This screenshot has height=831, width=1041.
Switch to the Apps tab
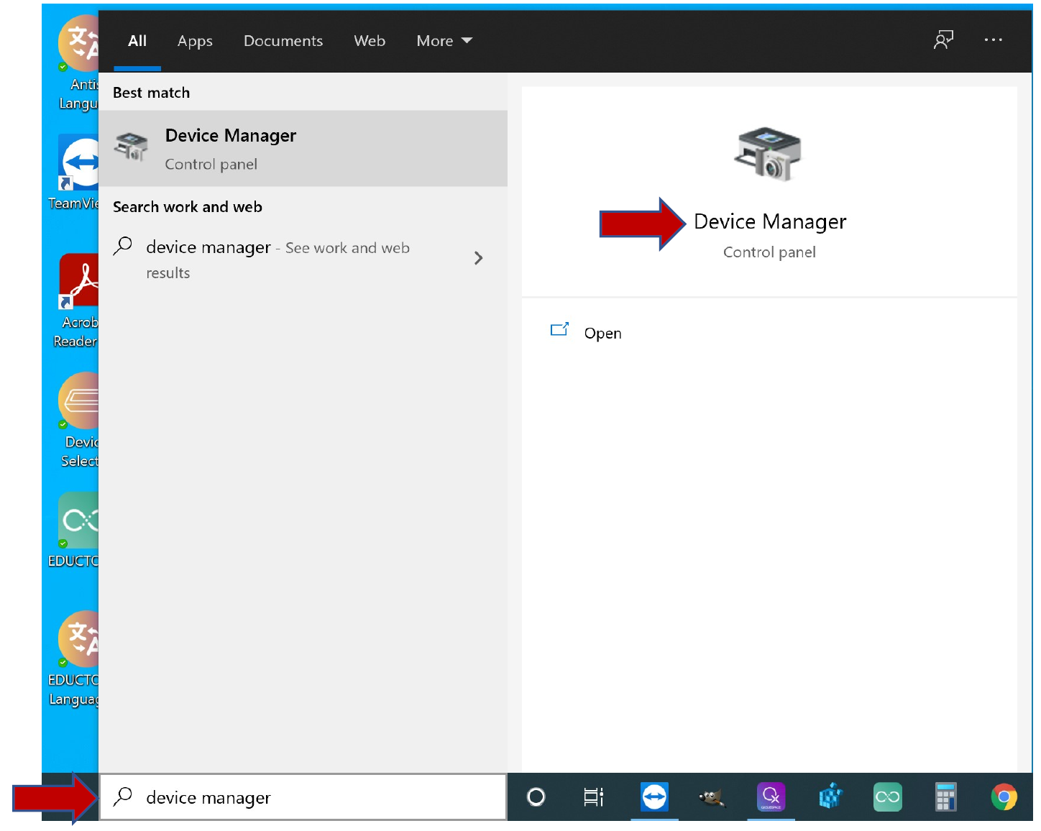click(195, 41)
